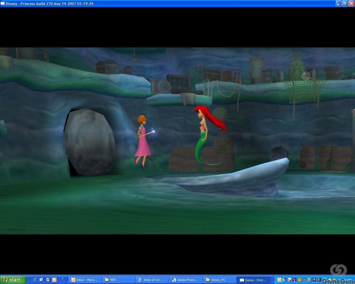Open the volume speaker tray icon
The width and height of the screenshot is (355, 284).
[319, 280]
